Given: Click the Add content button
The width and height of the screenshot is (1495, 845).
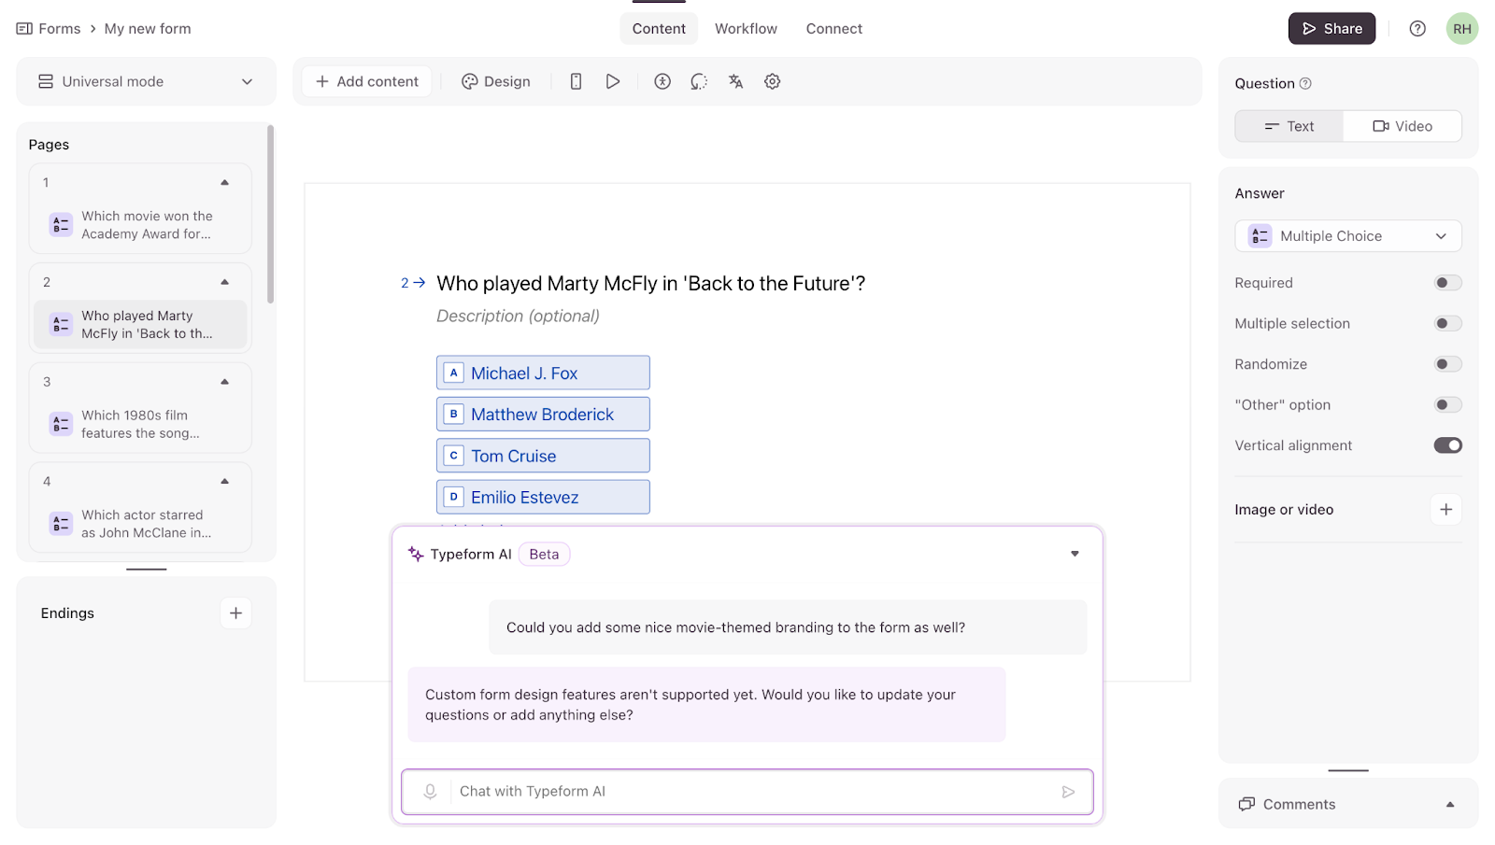Looking at the screenshot, I should (367, 81).
